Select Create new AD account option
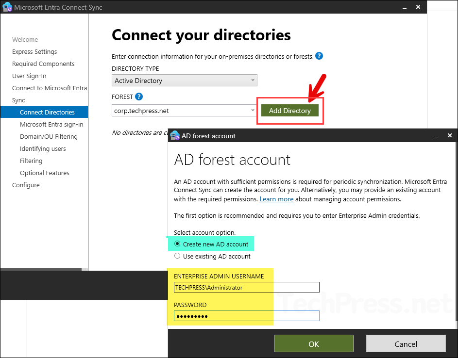 211,244
